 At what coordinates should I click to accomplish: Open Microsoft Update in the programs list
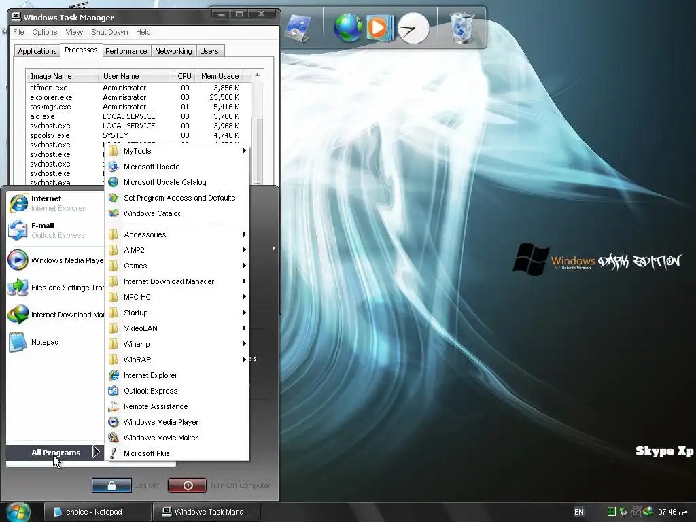point(177,167)
